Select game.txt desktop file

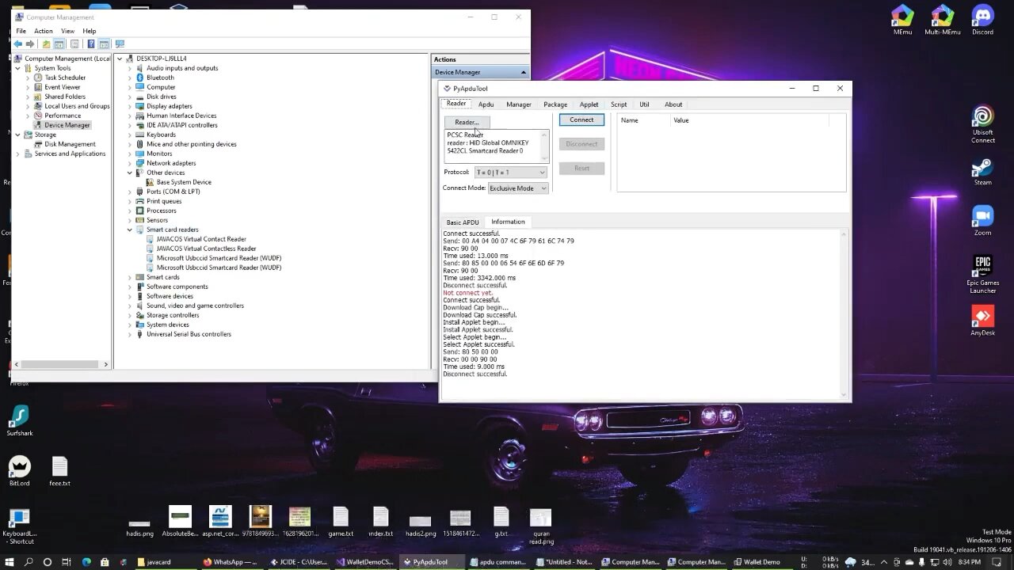click(x=341, y=521)
